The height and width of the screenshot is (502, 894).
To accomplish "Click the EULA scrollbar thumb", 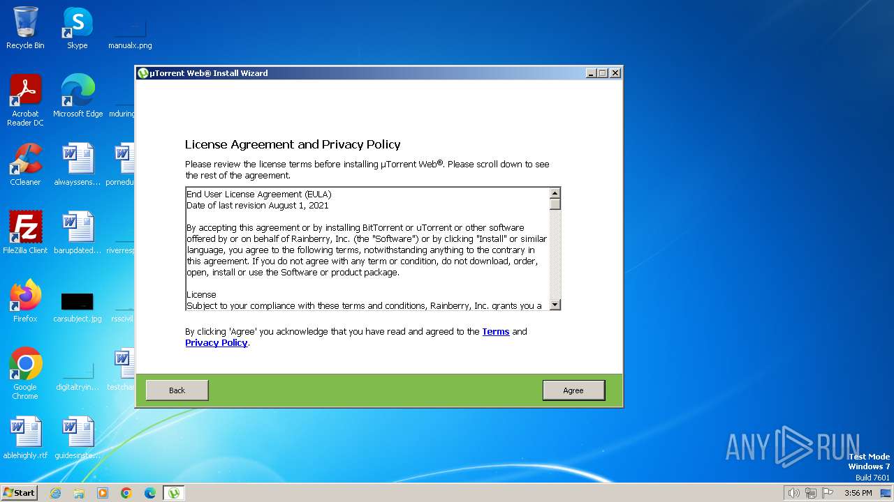I will pyautogui.click(x=555, y=205).
